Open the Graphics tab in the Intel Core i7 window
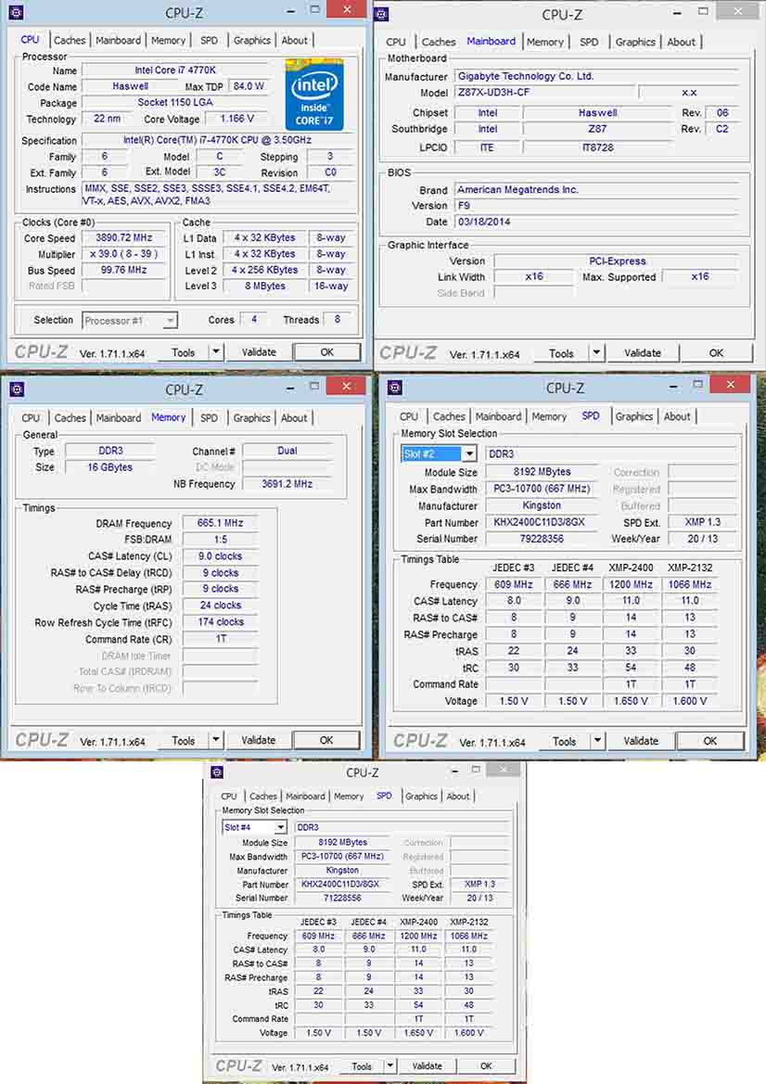The width and height of the screenshot is (766, 1084). (x=251, y=40)
